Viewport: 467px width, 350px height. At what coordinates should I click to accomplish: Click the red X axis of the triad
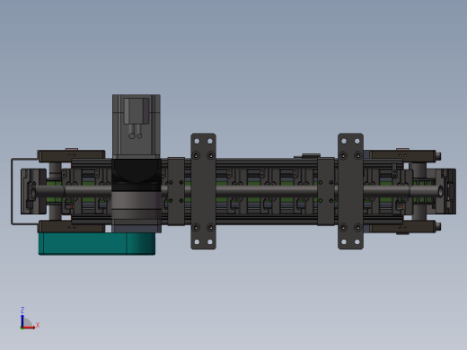click(29, 328)
